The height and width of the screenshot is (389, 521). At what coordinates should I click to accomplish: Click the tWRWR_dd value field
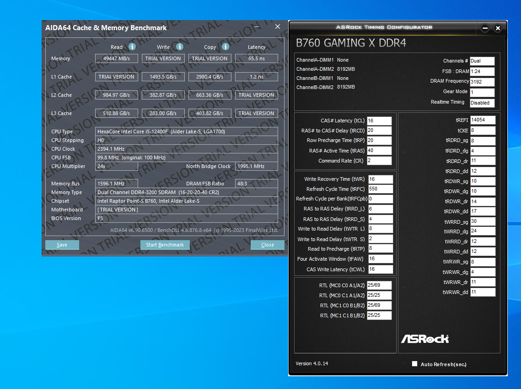pos(483,292)
